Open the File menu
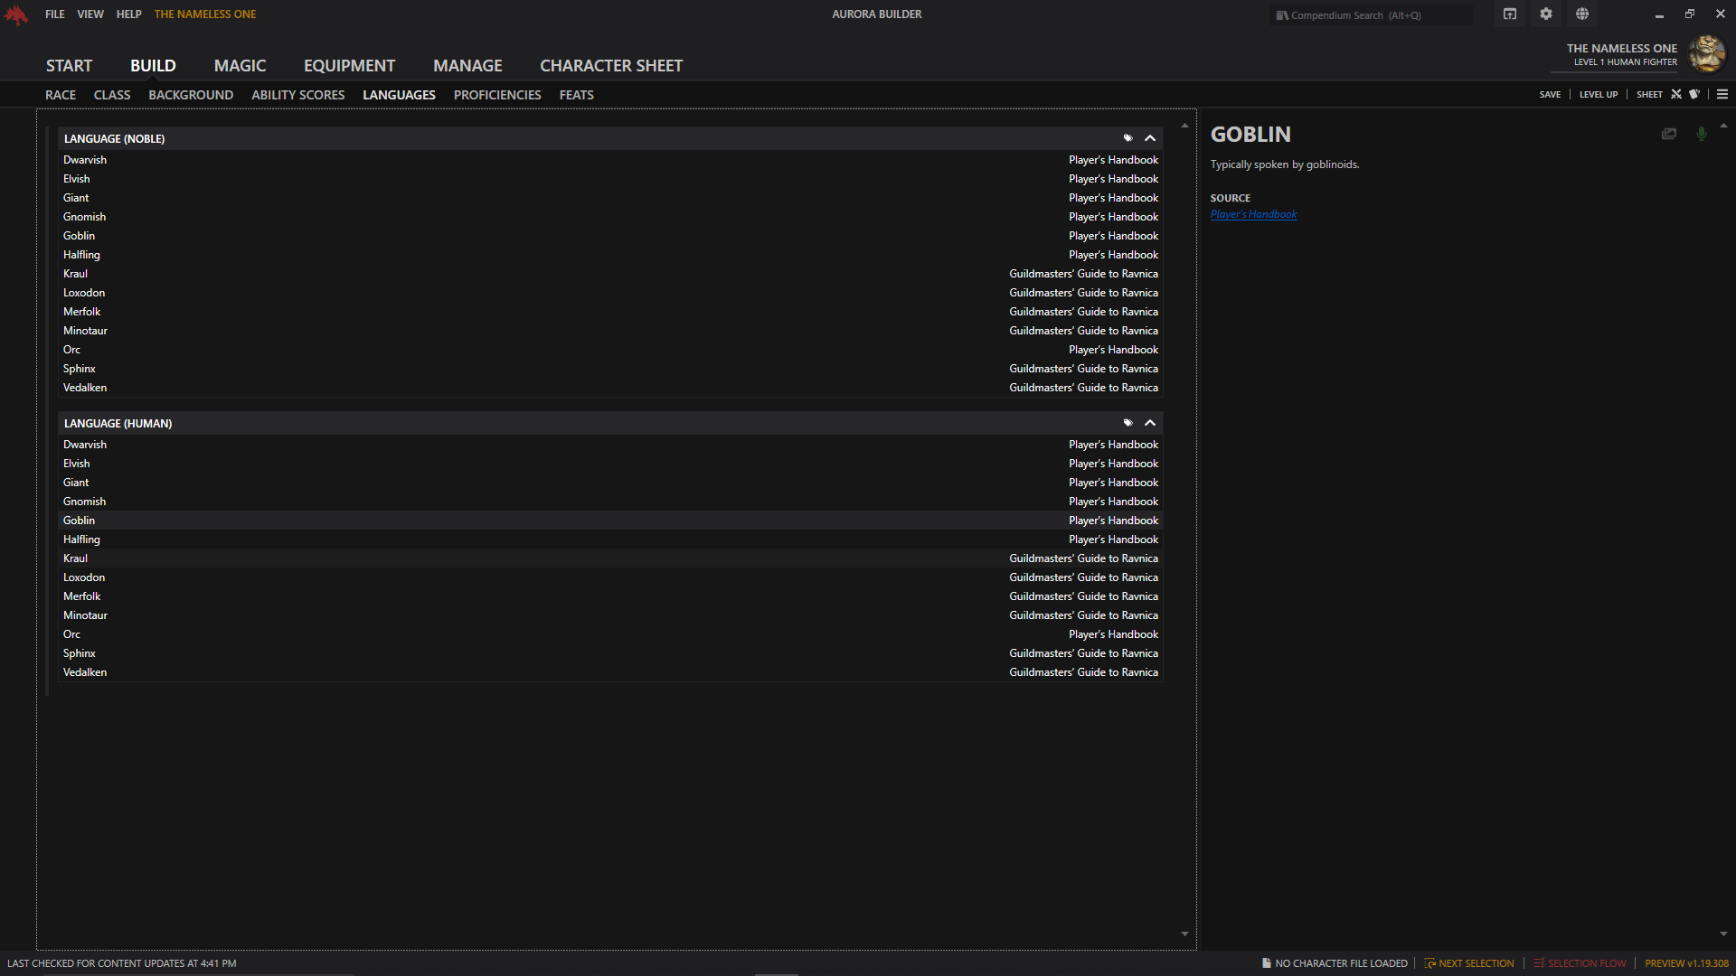The image size is (1736, 976). pos(55,14)
